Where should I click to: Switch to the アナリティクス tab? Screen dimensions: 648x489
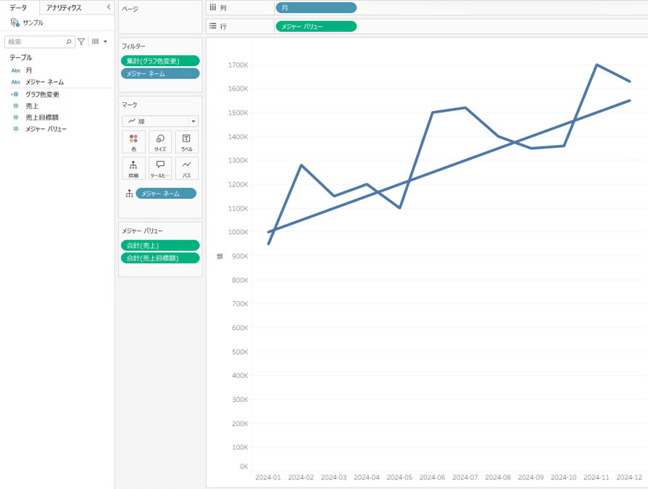[64, 7]
